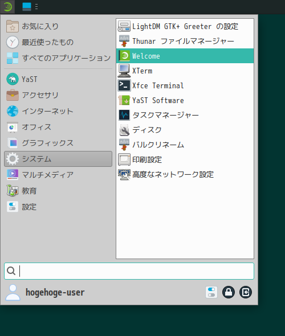Viewport: 285px width, 336px height.
Task: Focus the menu search field
Action: click(x=129, y=271)
